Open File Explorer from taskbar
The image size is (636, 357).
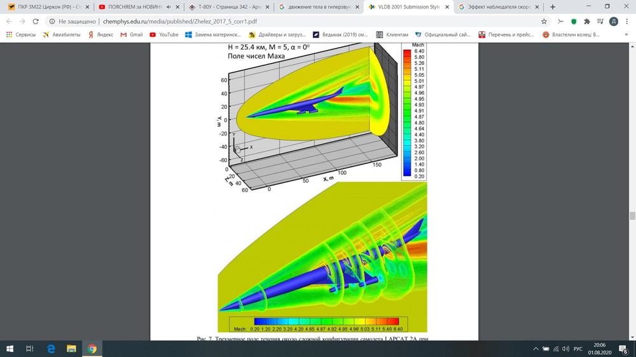pyautogui.click(x=71, y=349)
